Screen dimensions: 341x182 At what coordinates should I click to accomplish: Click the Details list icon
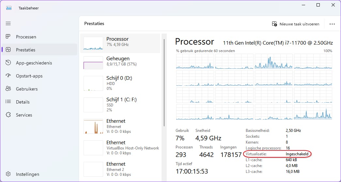tap(8, 102)
